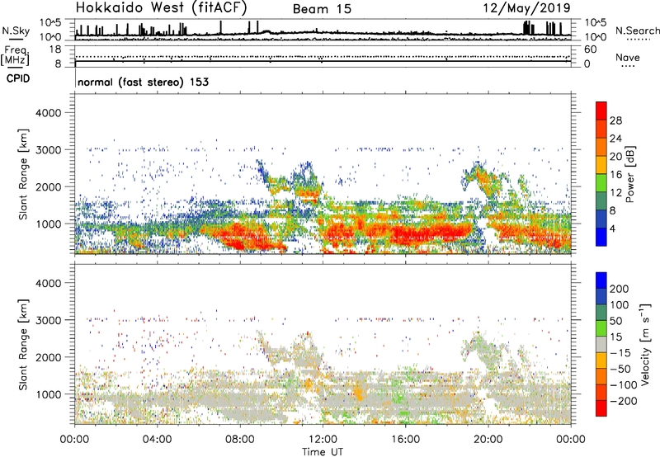This screenshot has width=660, height=457.
Task: Click the "20" power colorbar tick
Action: [x=615, y=157]
